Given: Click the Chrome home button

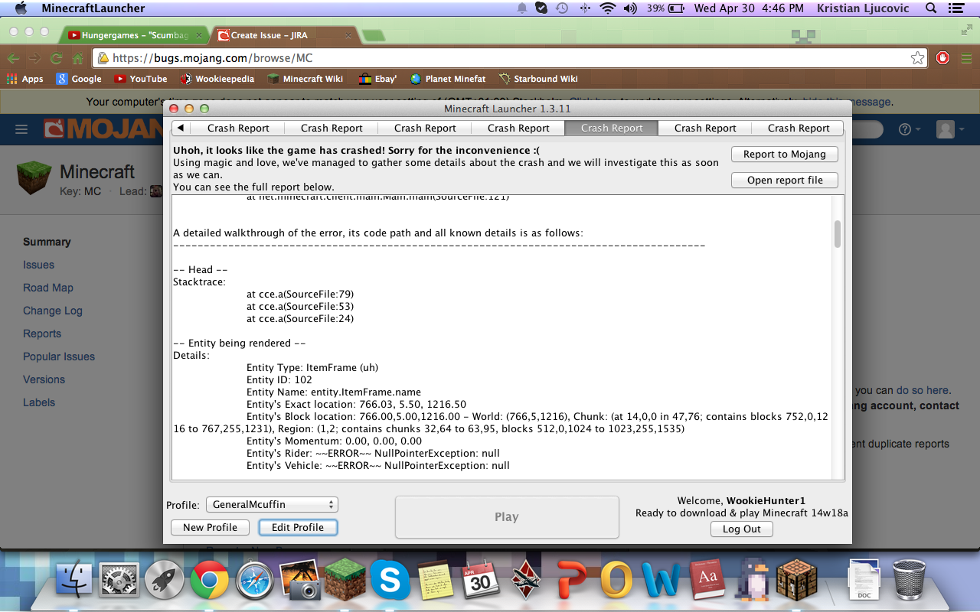Looking at the screenshot, I should click(77, 58).
